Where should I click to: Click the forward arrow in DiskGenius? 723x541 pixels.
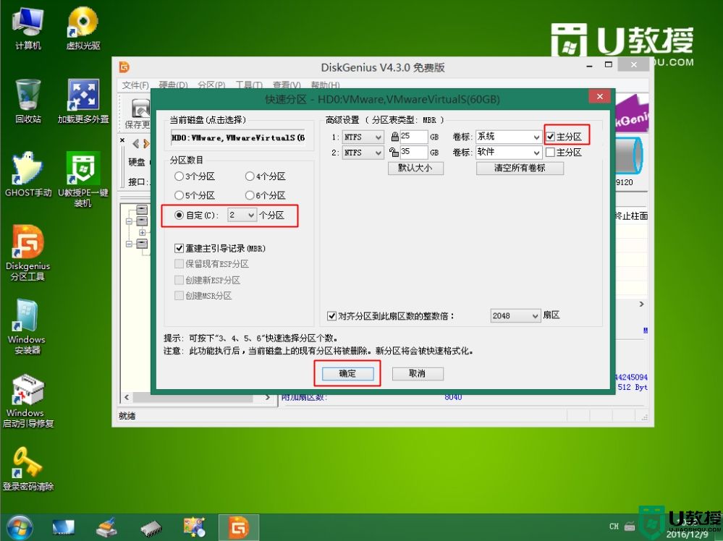(147, 144)
